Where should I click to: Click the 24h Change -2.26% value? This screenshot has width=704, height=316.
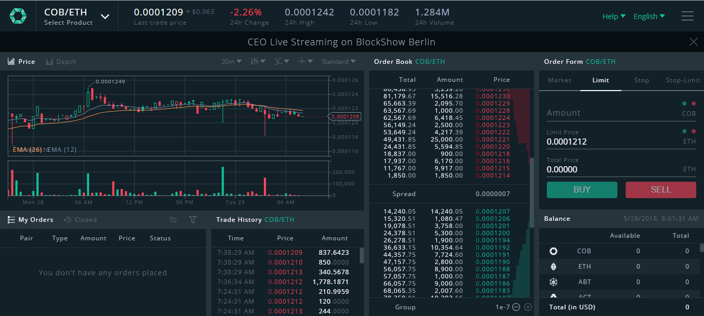pos(246,12)
